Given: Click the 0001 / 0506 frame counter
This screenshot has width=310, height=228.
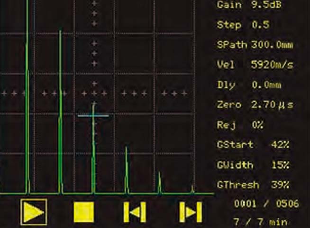Looking at the screenshot, I should coord(267,204).
